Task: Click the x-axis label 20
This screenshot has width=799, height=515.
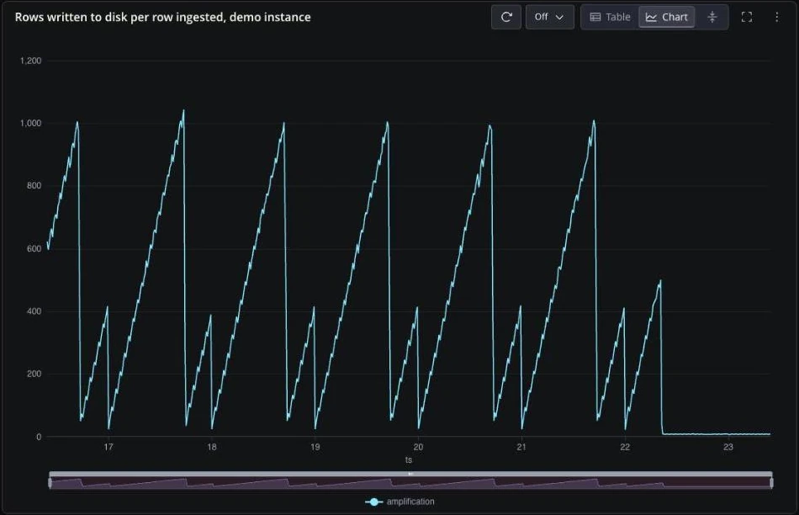Action: pos(418,447)
